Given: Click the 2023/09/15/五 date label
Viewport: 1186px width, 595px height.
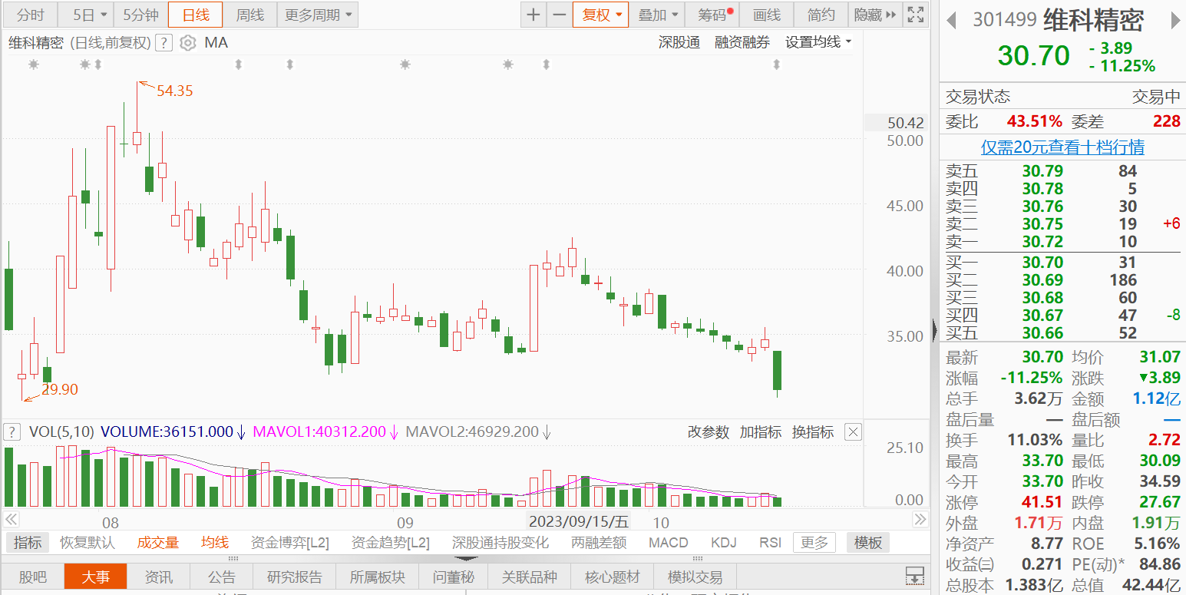Looking at the screenshot, I should (x=579, y=522).
